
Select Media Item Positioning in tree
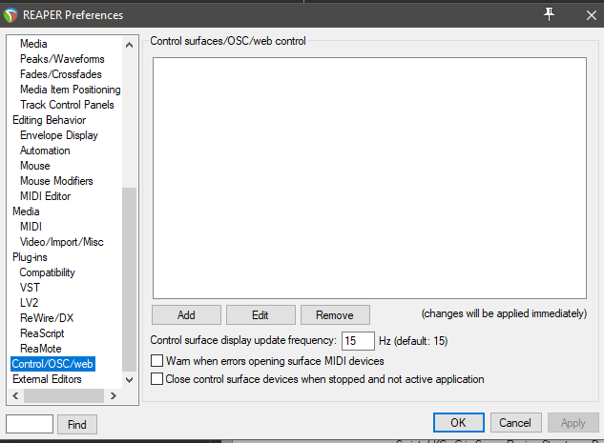[70, 90]
